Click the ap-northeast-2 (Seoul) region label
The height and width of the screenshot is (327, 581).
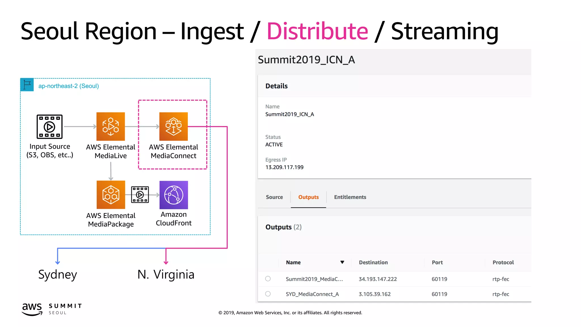tap(69, 86)
